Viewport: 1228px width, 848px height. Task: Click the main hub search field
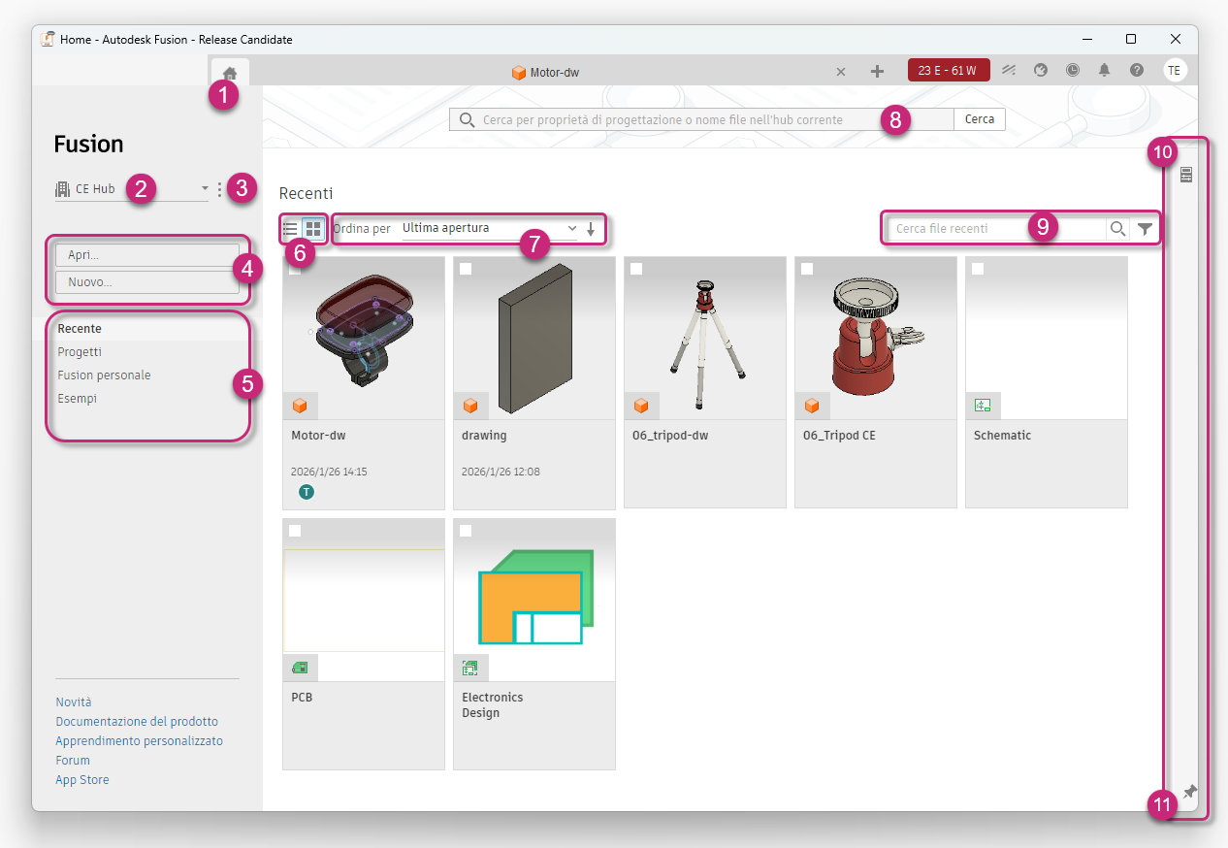pyautogui.click(x=702, y=119)
